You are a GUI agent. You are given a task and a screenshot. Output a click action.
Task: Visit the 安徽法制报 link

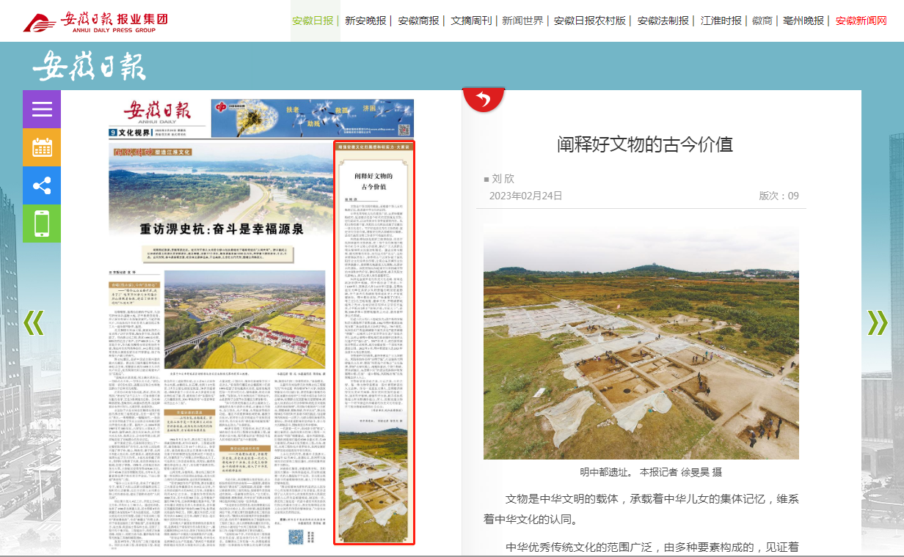[663, 21]
